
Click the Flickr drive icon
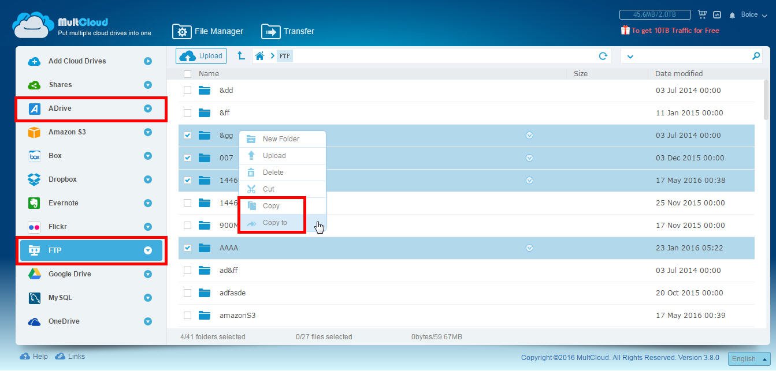click(34, 227)
